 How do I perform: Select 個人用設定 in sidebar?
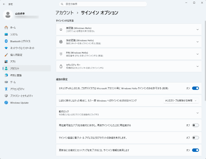[x=27, y=55]
